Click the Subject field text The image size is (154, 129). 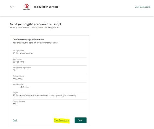coord(45,95)
